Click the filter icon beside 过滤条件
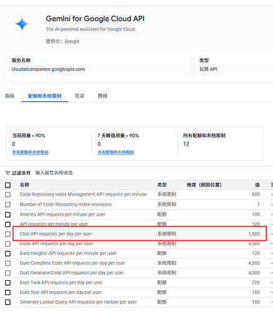Screen dimensions: 273x312 coord(7,173)
